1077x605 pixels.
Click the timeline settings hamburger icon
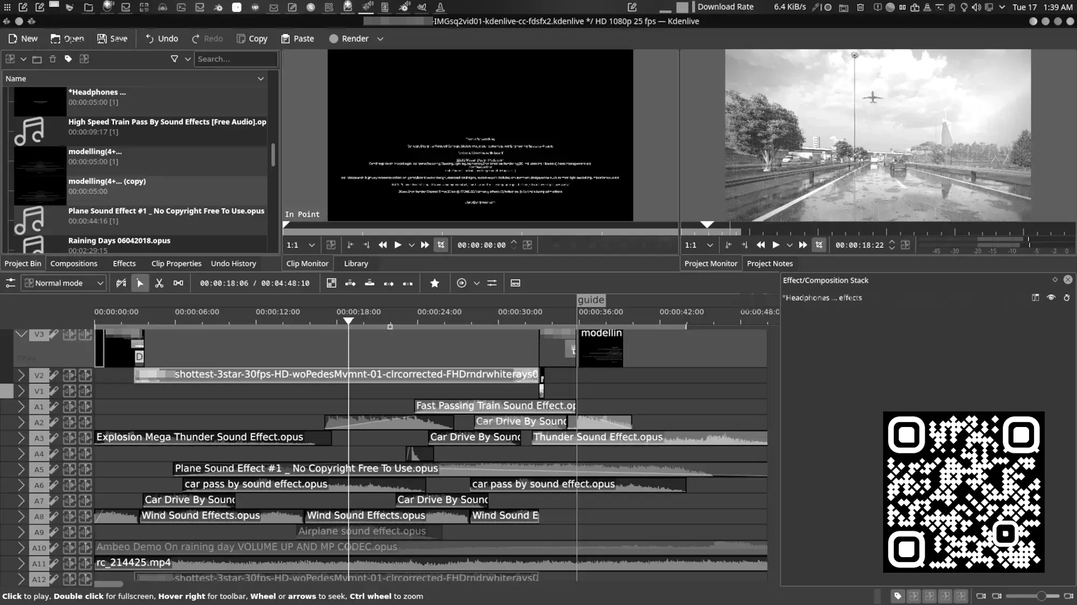click(10, 283)
